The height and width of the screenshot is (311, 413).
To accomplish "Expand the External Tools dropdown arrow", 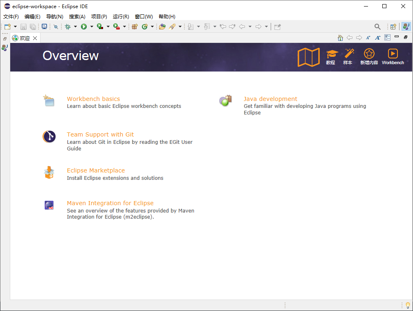I will point(124,27).
